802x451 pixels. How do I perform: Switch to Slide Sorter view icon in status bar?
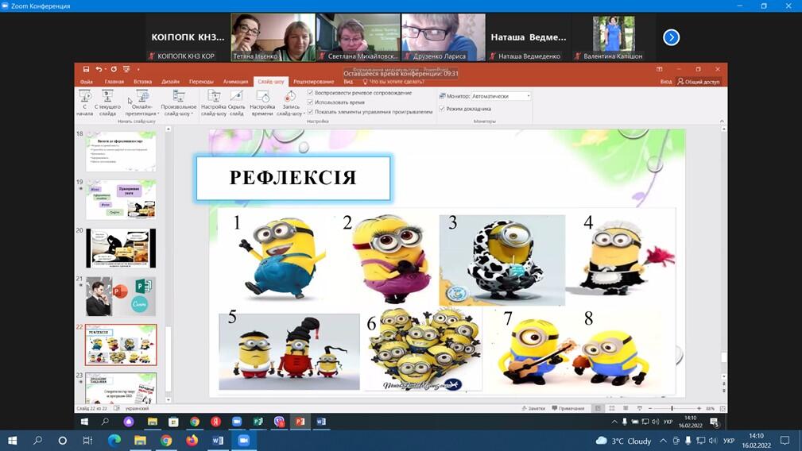(612, 409)
